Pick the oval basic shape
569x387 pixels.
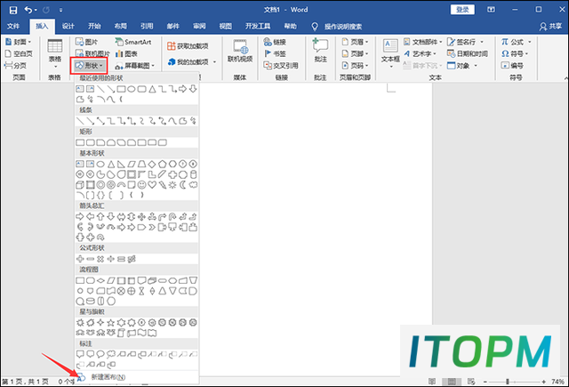coord(100,164)
